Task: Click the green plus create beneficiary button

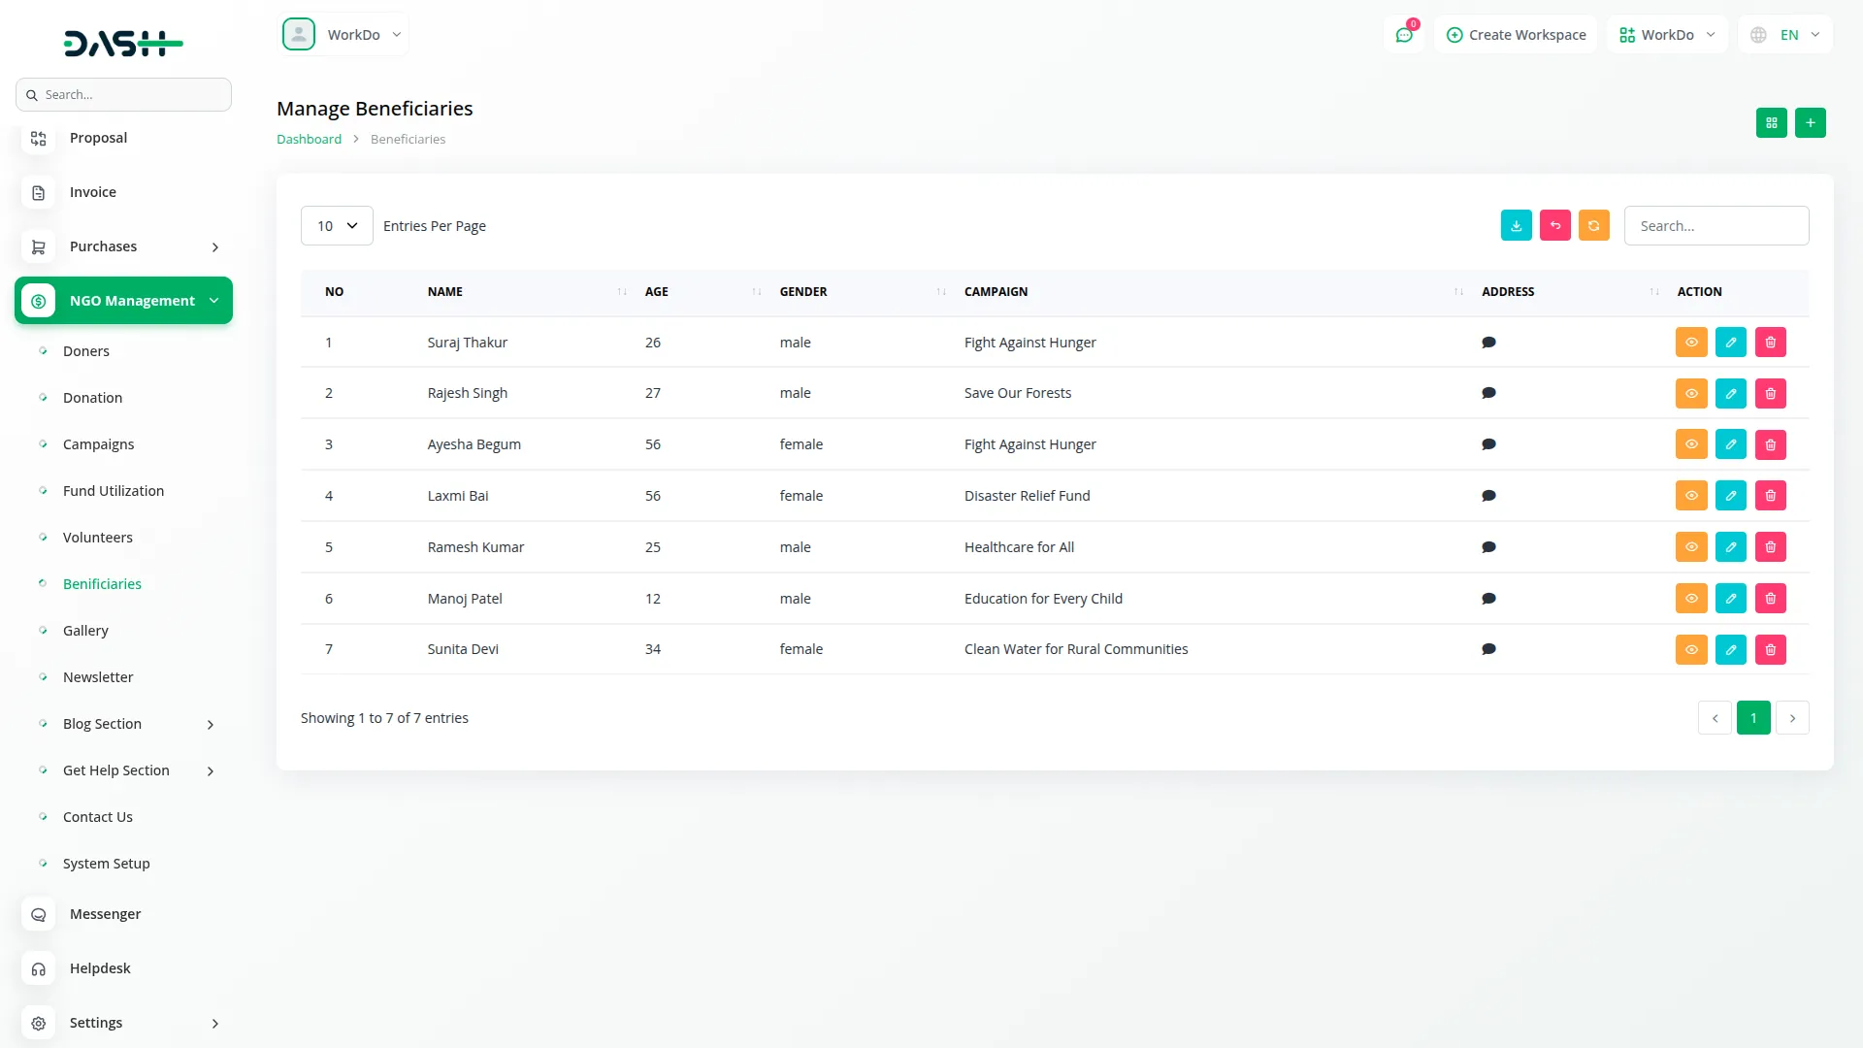Action: tap(1810, 123)
